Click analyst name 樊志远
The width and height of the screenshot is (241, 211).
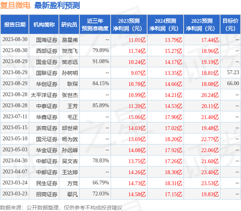70,62
